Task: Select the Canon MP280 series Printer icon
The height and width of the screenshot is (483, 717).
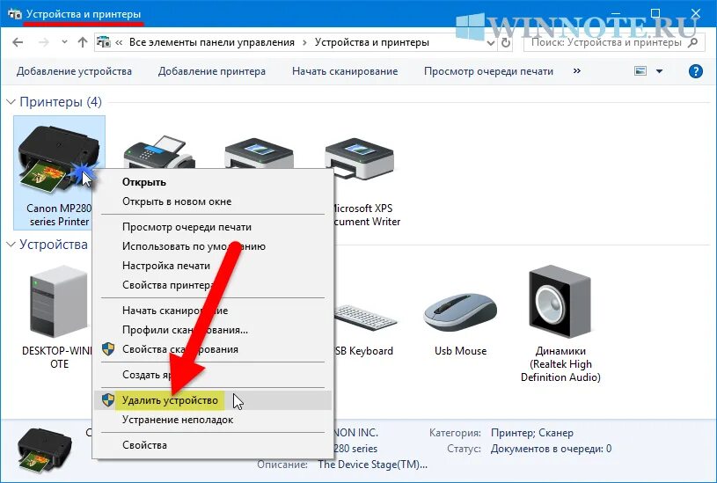Action: [x=59, y=160]
